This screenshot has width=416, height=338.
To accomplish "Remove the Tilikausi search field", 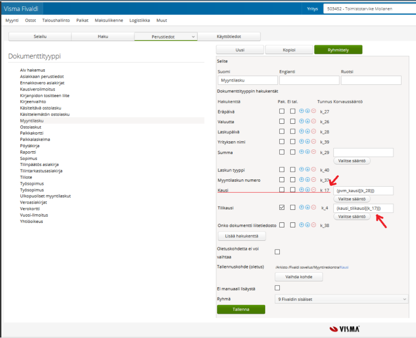I will (x=314, y=208).
